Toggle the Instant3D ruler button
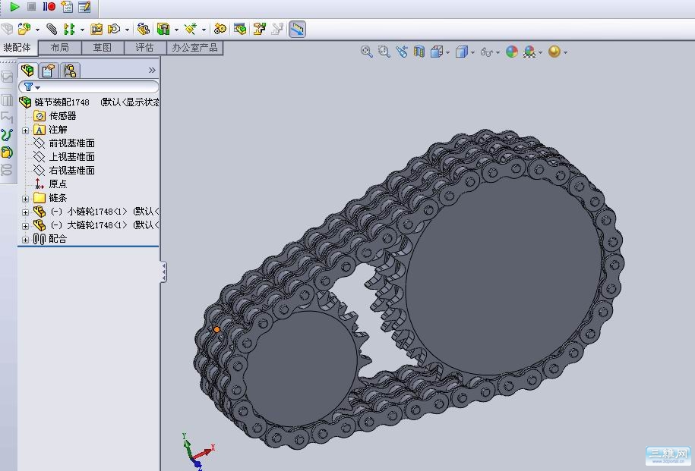This screenshot has height=471, width=695. pos(297,30)
